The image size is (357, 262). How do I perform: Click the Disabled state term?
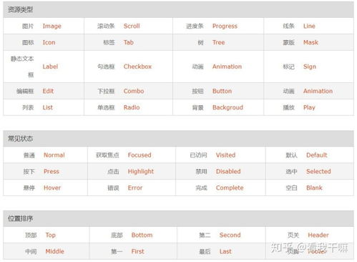[x=228, y=171]
